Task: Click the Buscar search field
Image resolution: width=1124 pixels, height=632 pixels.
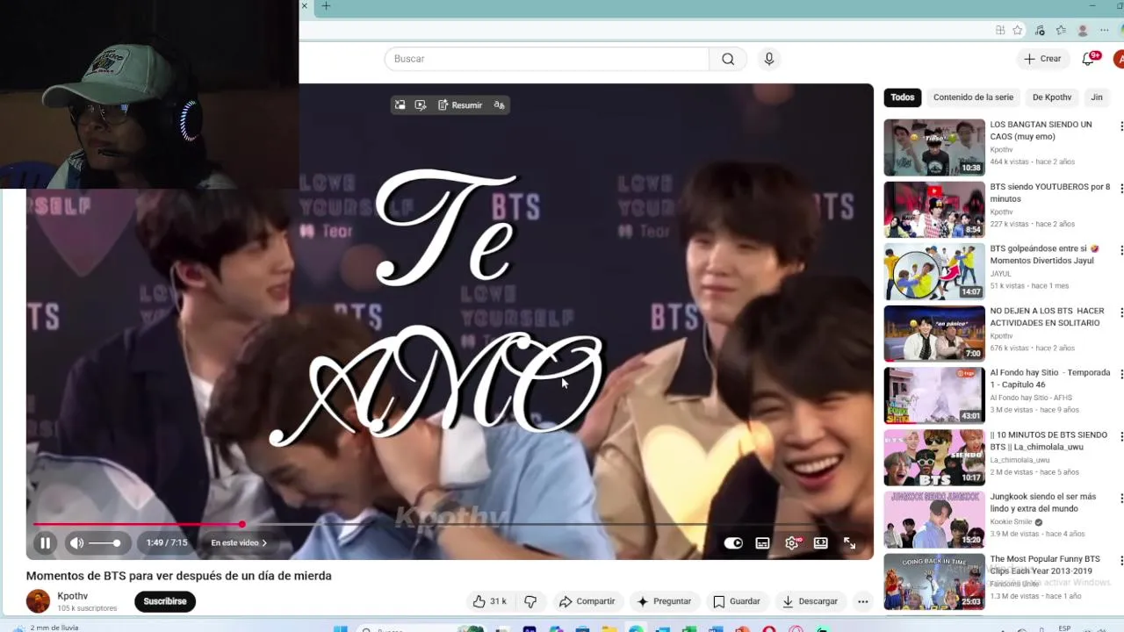Action: coord(546,59)
